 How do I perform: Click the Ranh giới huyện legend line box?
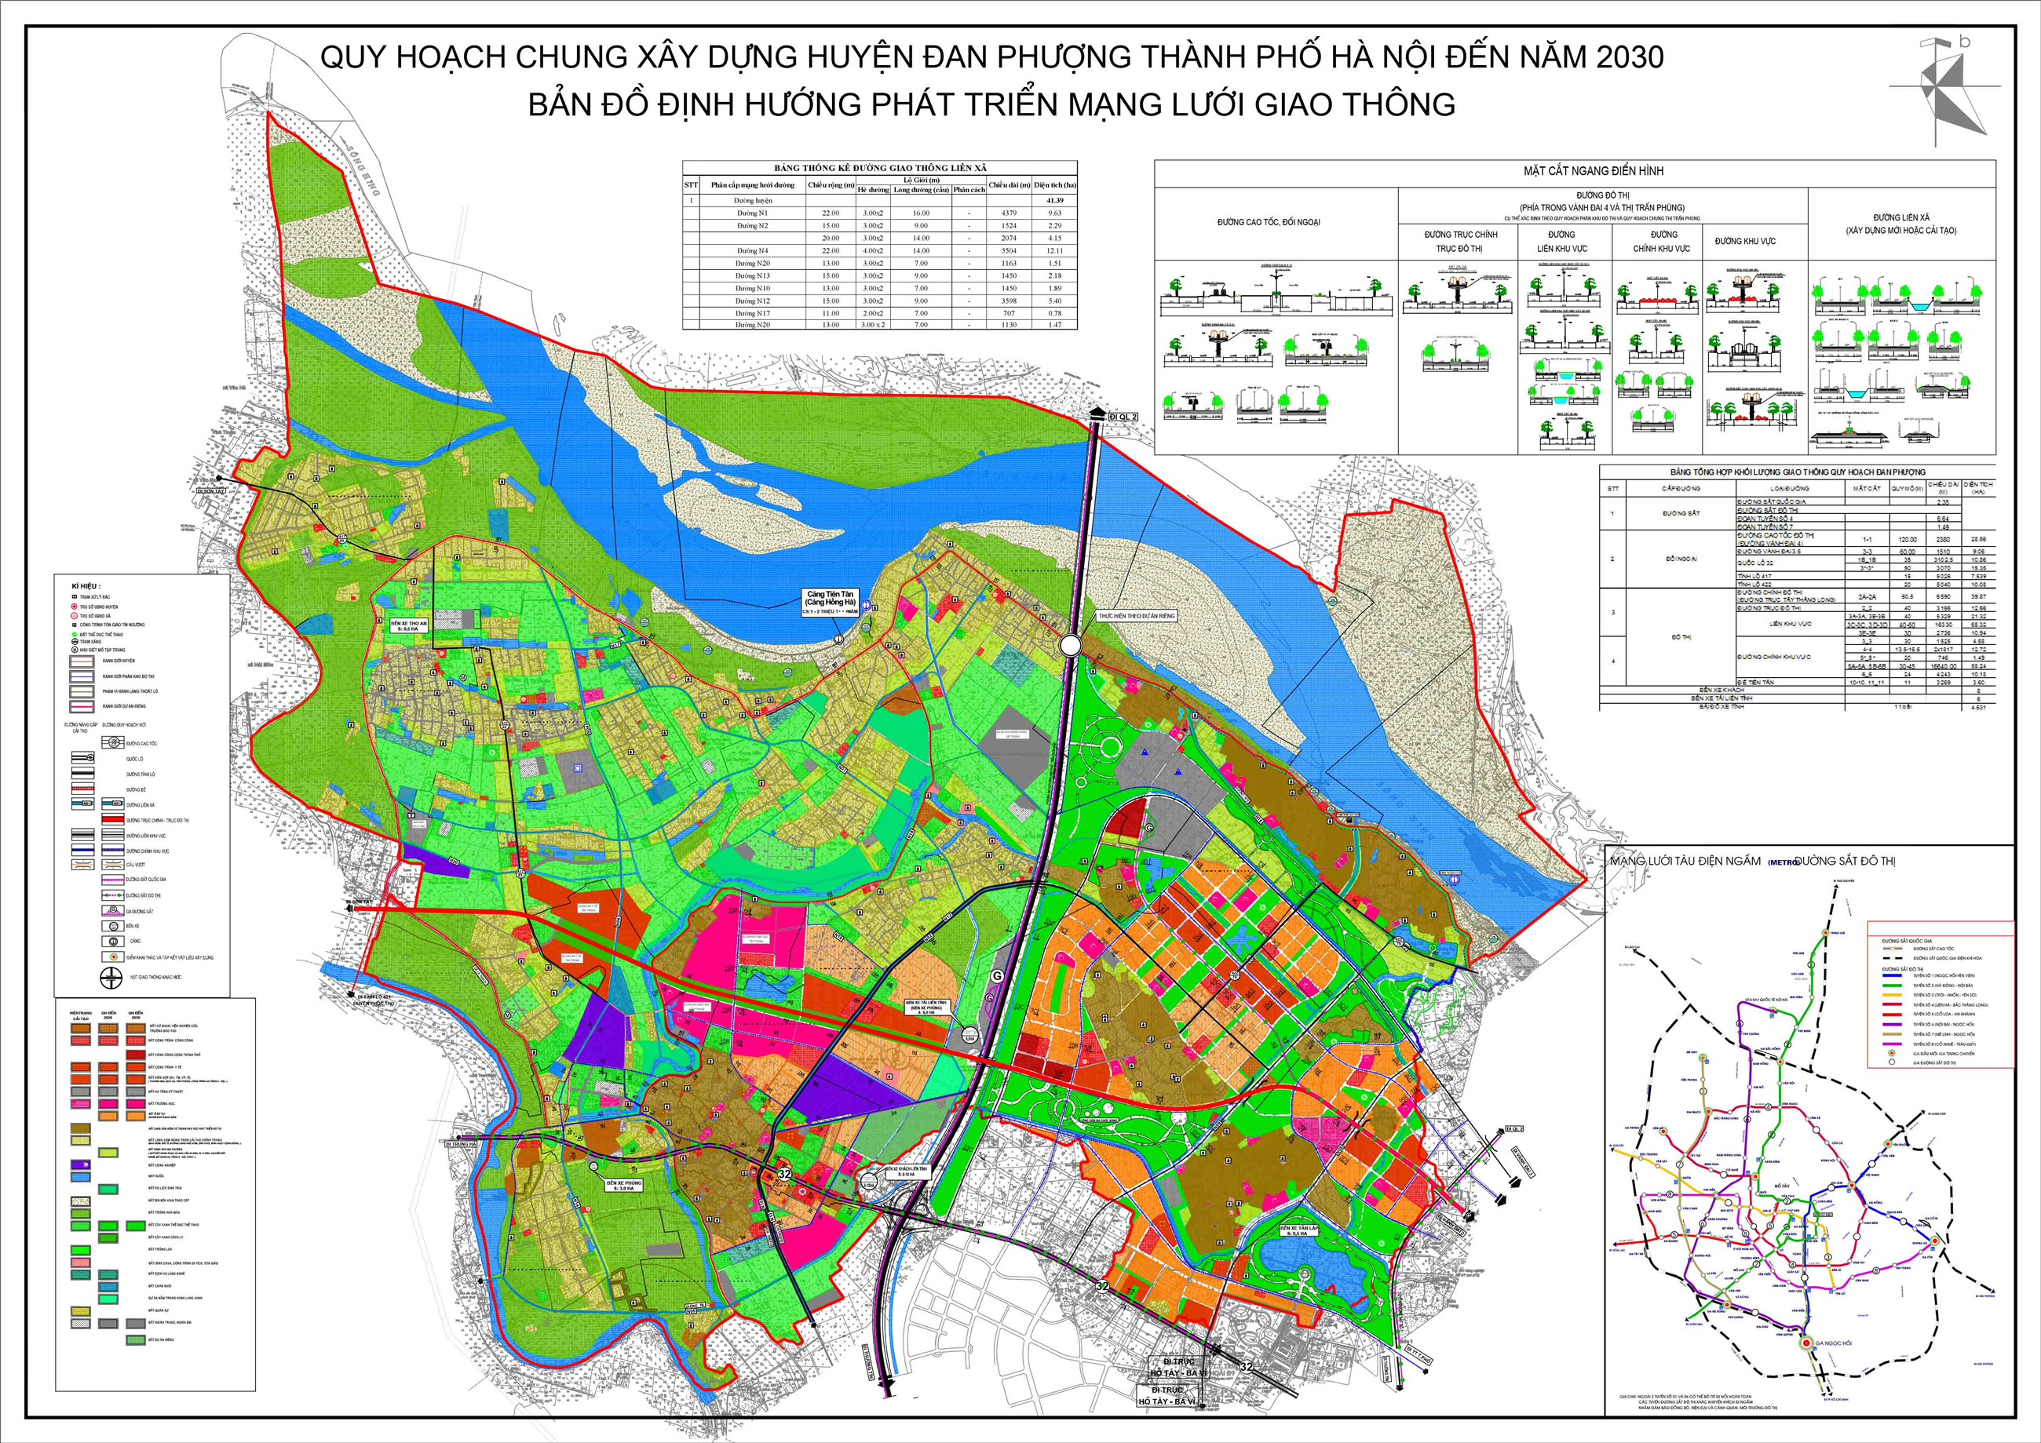[82, 662]
